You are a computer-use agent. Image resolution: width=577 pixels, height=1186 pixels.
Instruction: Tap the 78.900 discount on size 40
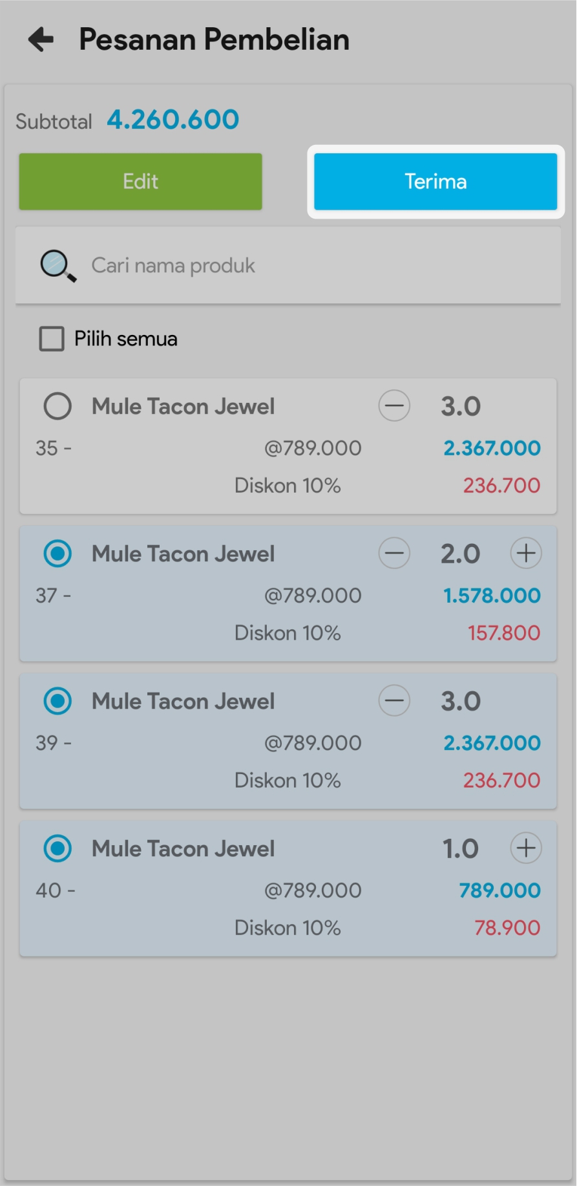point(507,928)
